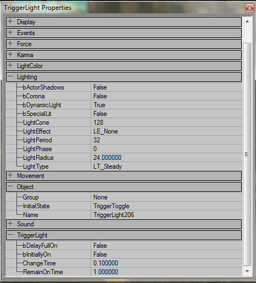This screenshot has width=256, height=283.
Task: Click the scrollbar down arrow
Action: click(247, 271)
